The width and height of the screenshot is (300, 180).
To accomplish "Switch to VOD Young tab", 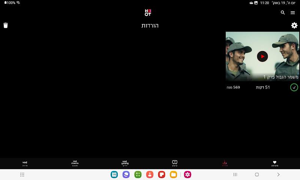I will tap(125, 163).
